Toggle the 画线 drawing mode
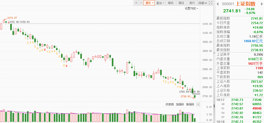Screen dimensions: 264x123 click(x=181, y=3)
